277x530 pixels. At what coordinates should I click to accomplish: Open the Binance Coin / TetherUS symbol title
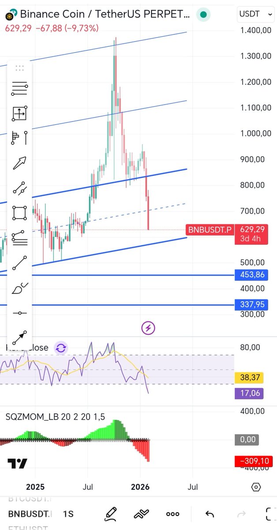(x=105, y=15)
